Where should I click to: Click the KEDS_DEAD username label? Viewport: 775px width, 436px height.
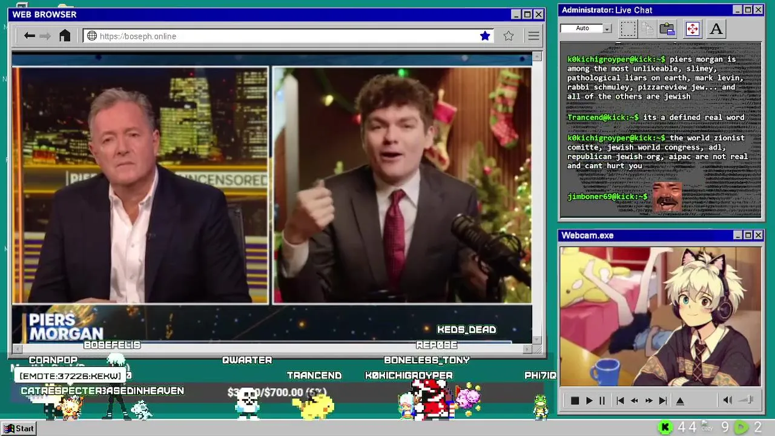click(466, 329)
